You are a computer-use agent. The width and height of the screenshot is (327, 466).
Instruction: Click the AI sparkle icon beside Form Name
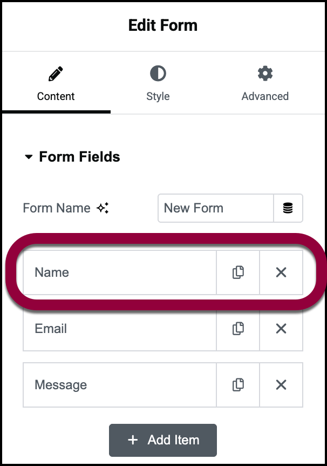click(x=103, y=208)
